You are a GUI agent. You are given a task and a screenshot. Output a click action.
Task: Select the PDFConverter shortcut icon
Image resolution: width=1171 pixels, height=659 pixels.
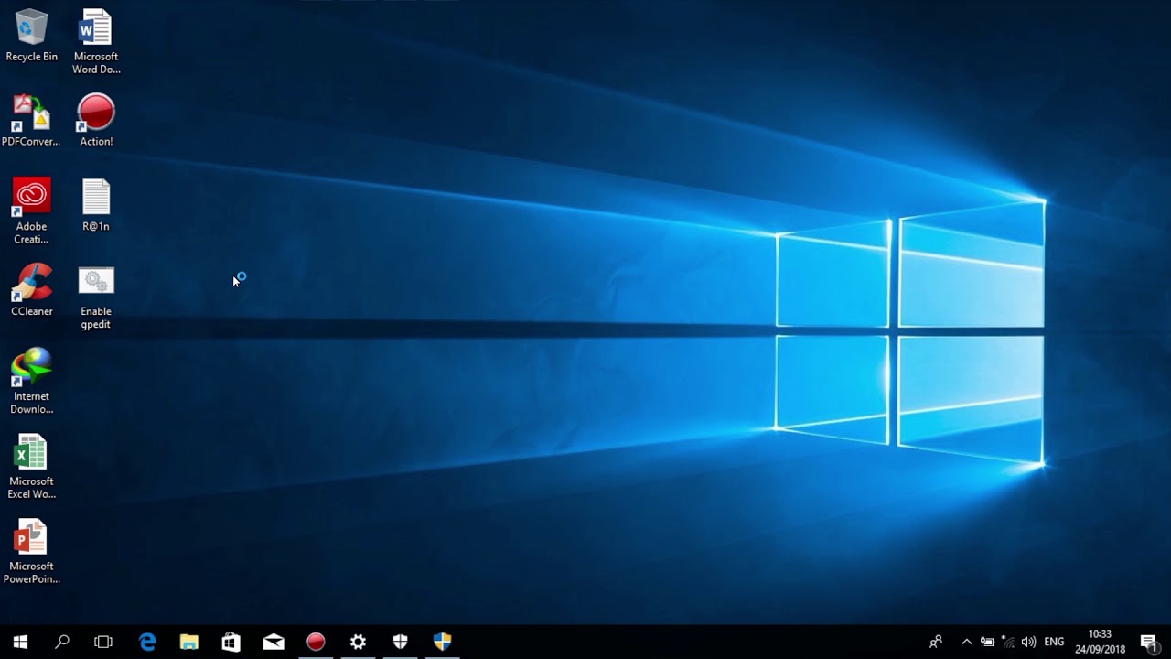coord(31,121)
